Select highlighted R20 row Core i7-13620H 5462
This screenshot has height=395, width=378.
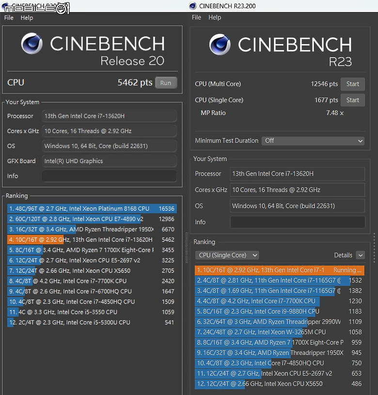92,240
